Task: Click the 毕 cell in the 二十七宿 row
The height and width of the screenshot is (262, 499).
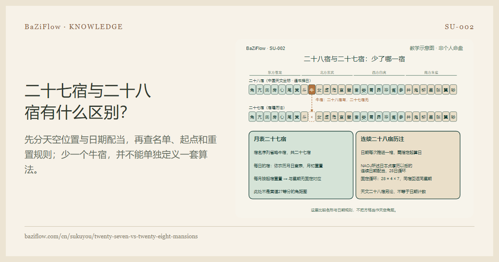Action: (386, 117)
